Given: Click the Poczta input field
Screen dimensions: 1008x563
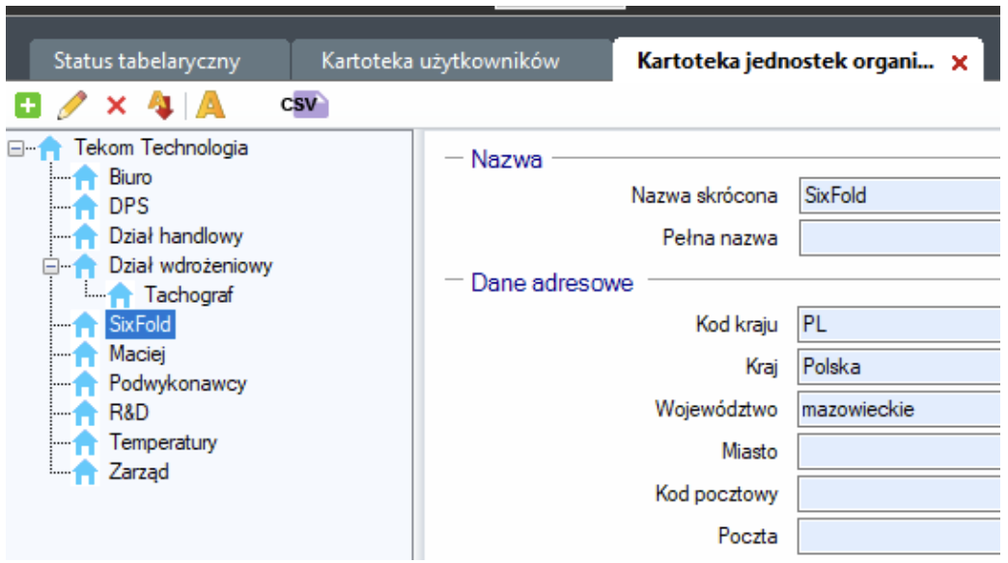Looking at the screenshot, I should 899,536.
